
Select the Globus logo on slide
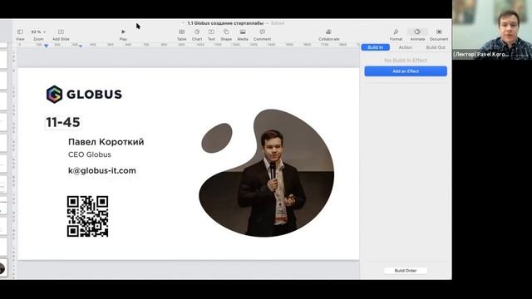(x=84, y=94)
